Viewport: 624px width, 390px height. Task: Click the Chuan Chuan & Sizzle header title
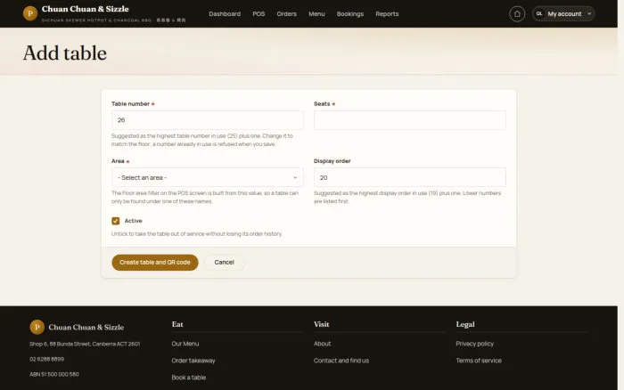[x=86, y=9]
